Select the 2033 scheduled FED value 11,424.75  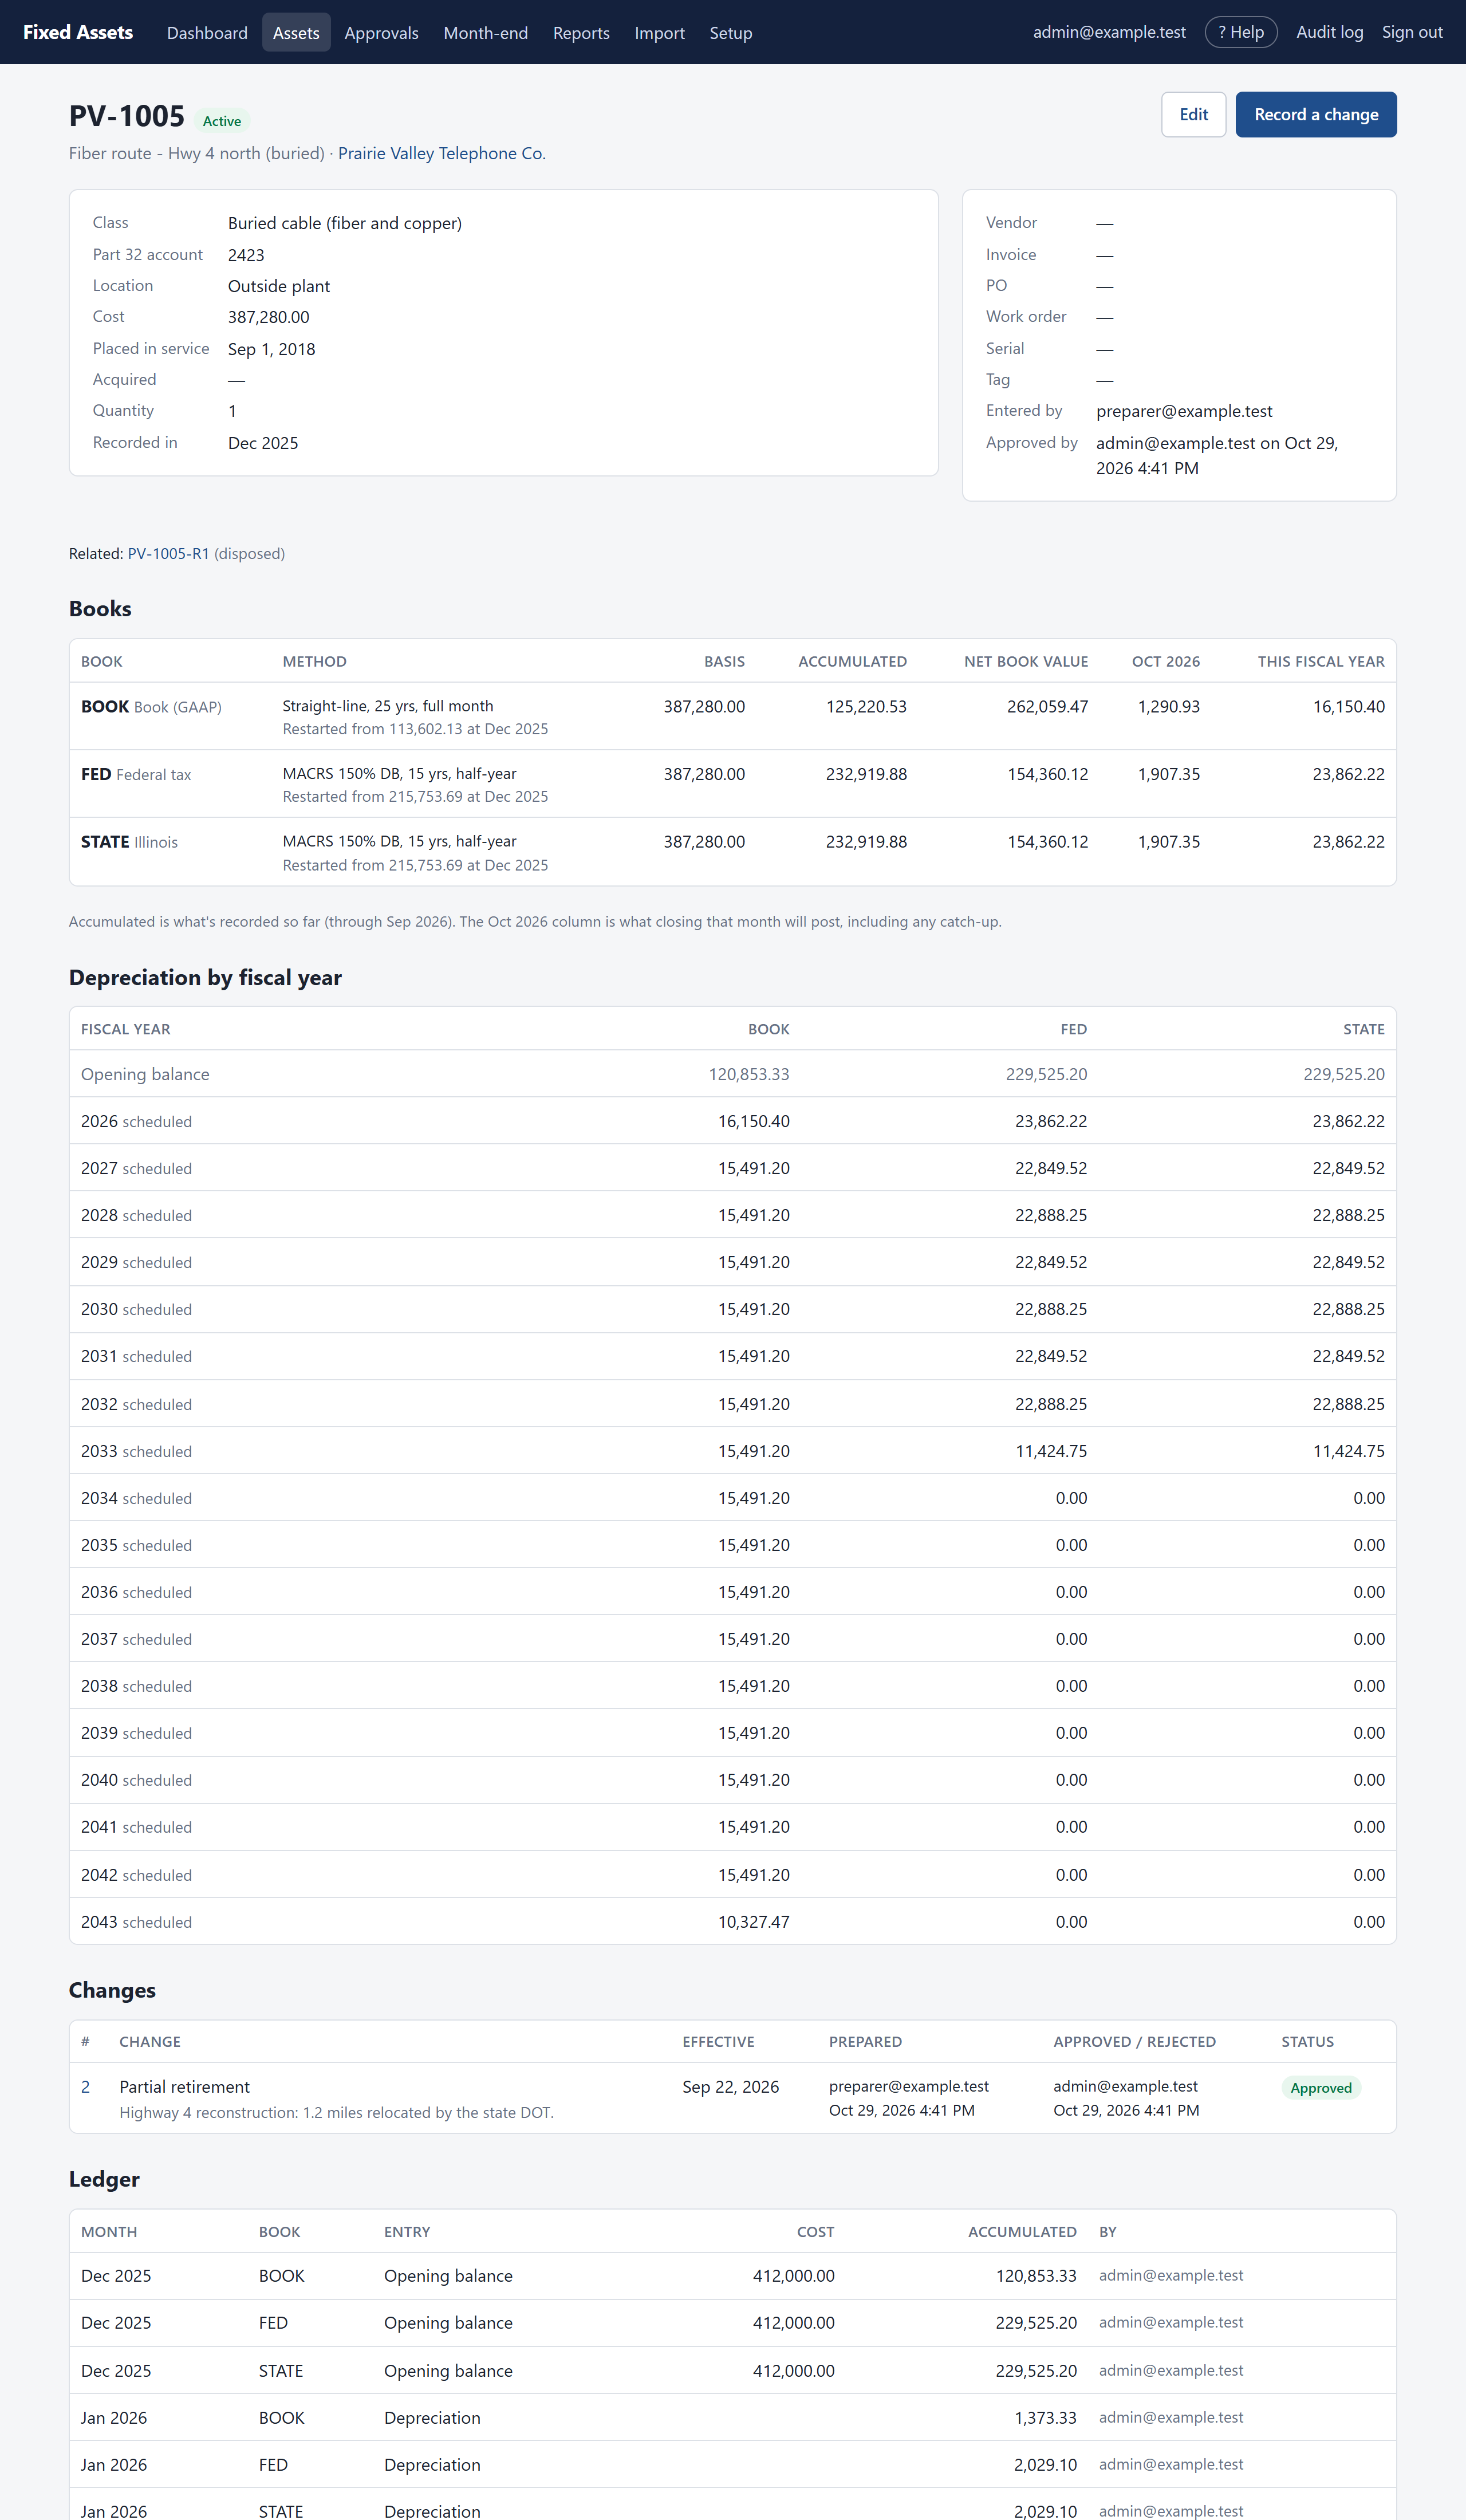[1051, 1451]
